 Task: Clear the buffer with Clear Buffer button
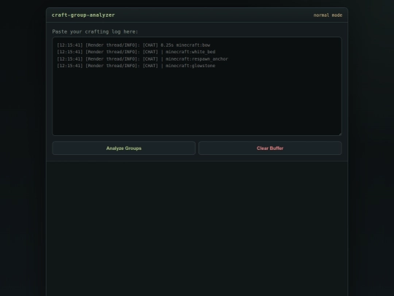click(x=270, y=148)
